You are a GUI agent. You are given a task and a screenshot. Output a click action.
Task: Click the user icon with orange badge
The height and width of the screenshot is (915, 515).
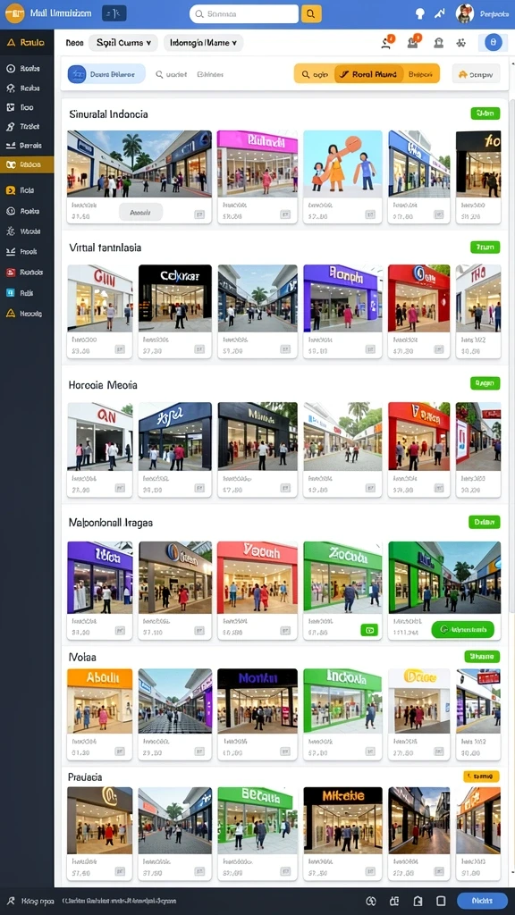tap(388, 42)
